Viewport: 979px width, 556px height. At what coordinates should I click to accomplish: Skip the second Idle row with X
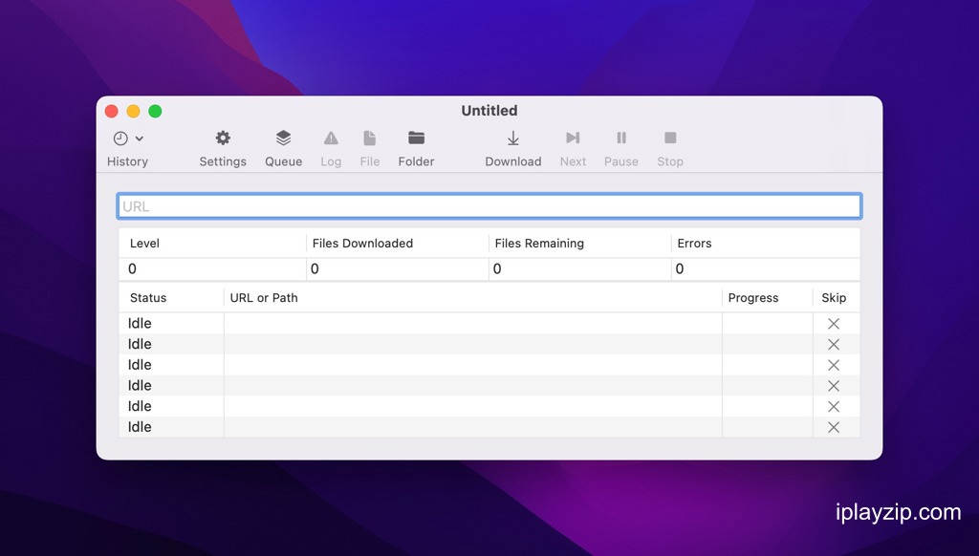pyautogui.click(x=834, y=345)
